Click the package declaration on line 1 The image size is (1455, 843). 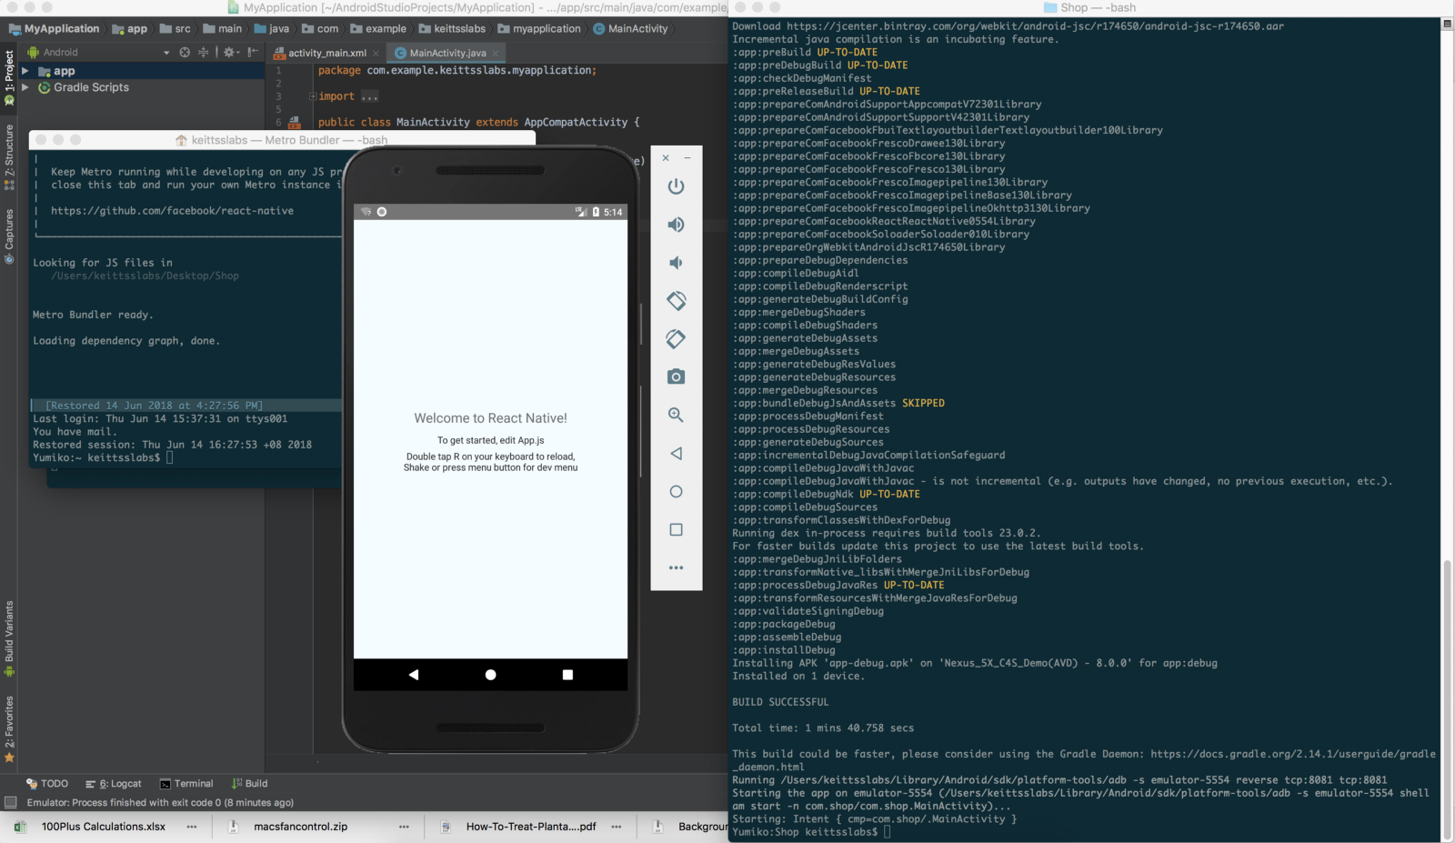(457, 70)
